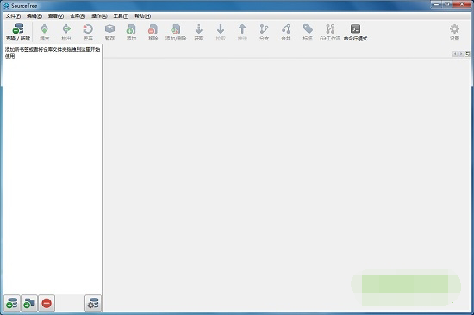474x315 pixels.
Task: Click the Commit (提交) toolbar icon
Action: [x=45, y=29]
